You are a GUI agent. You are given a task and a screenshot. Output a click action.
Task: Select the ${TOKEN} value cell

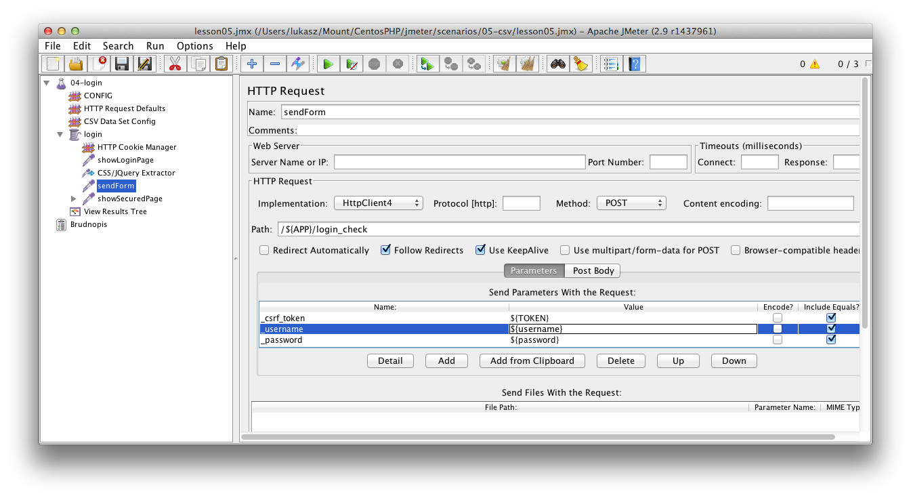pyautogui.click(x=633, y=318)
